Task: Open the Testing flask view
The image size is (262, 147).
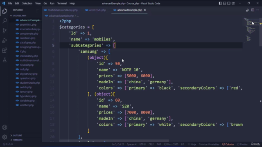Action: (5, 60)
